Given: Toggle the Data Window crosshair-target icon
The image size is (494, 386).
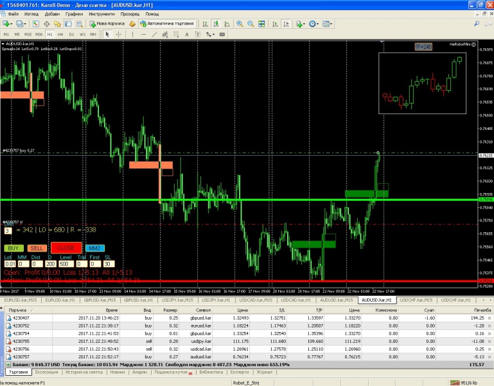Looking at the screenshot, I should click(x=47, y=24).
